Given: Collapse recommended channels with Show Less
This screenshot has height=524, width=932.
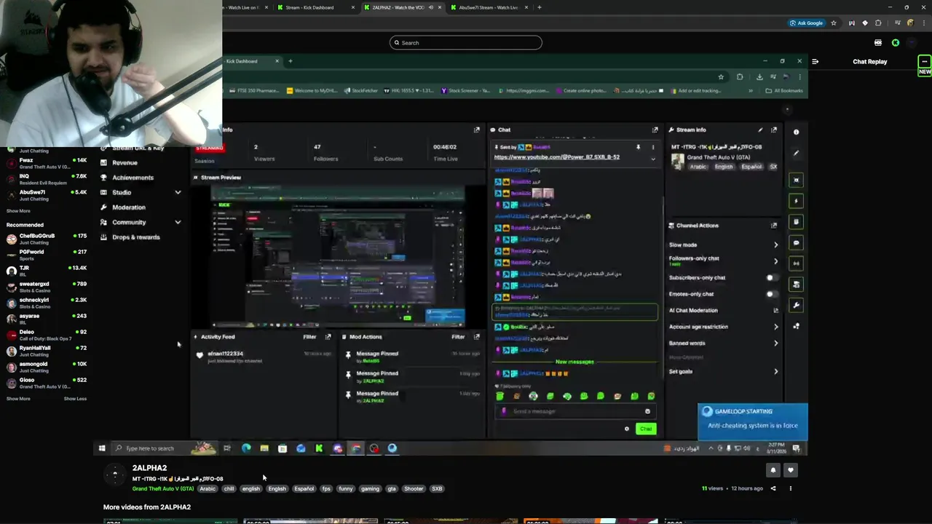Looking at the screenshot, I should point(75,399).
